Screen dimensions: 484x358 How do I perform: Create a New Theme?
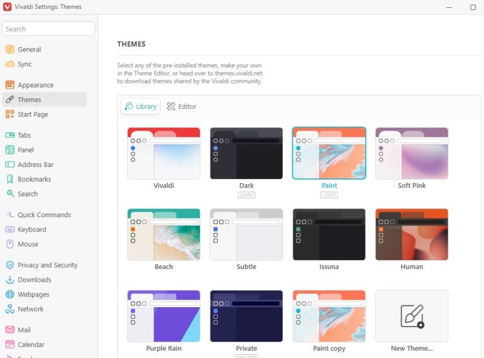pyautogui.click(x=411, y=315)
